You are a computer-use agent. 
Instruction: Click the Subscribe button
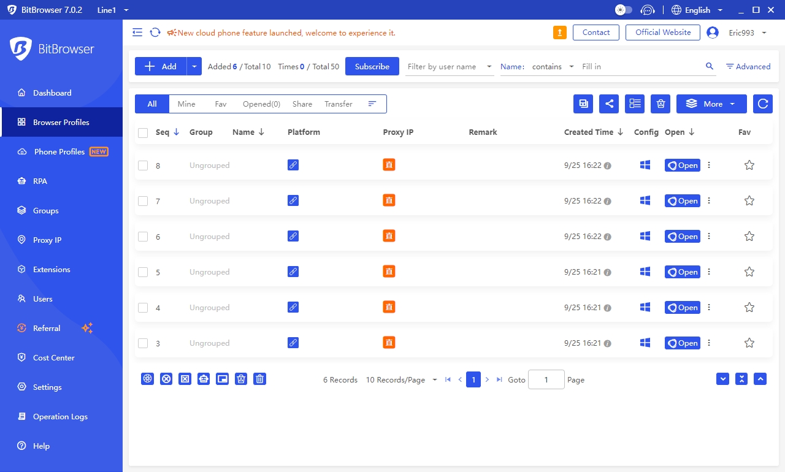tap(372, 66)
